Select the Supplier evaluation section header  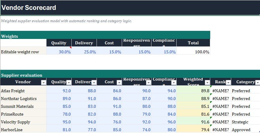130,74
